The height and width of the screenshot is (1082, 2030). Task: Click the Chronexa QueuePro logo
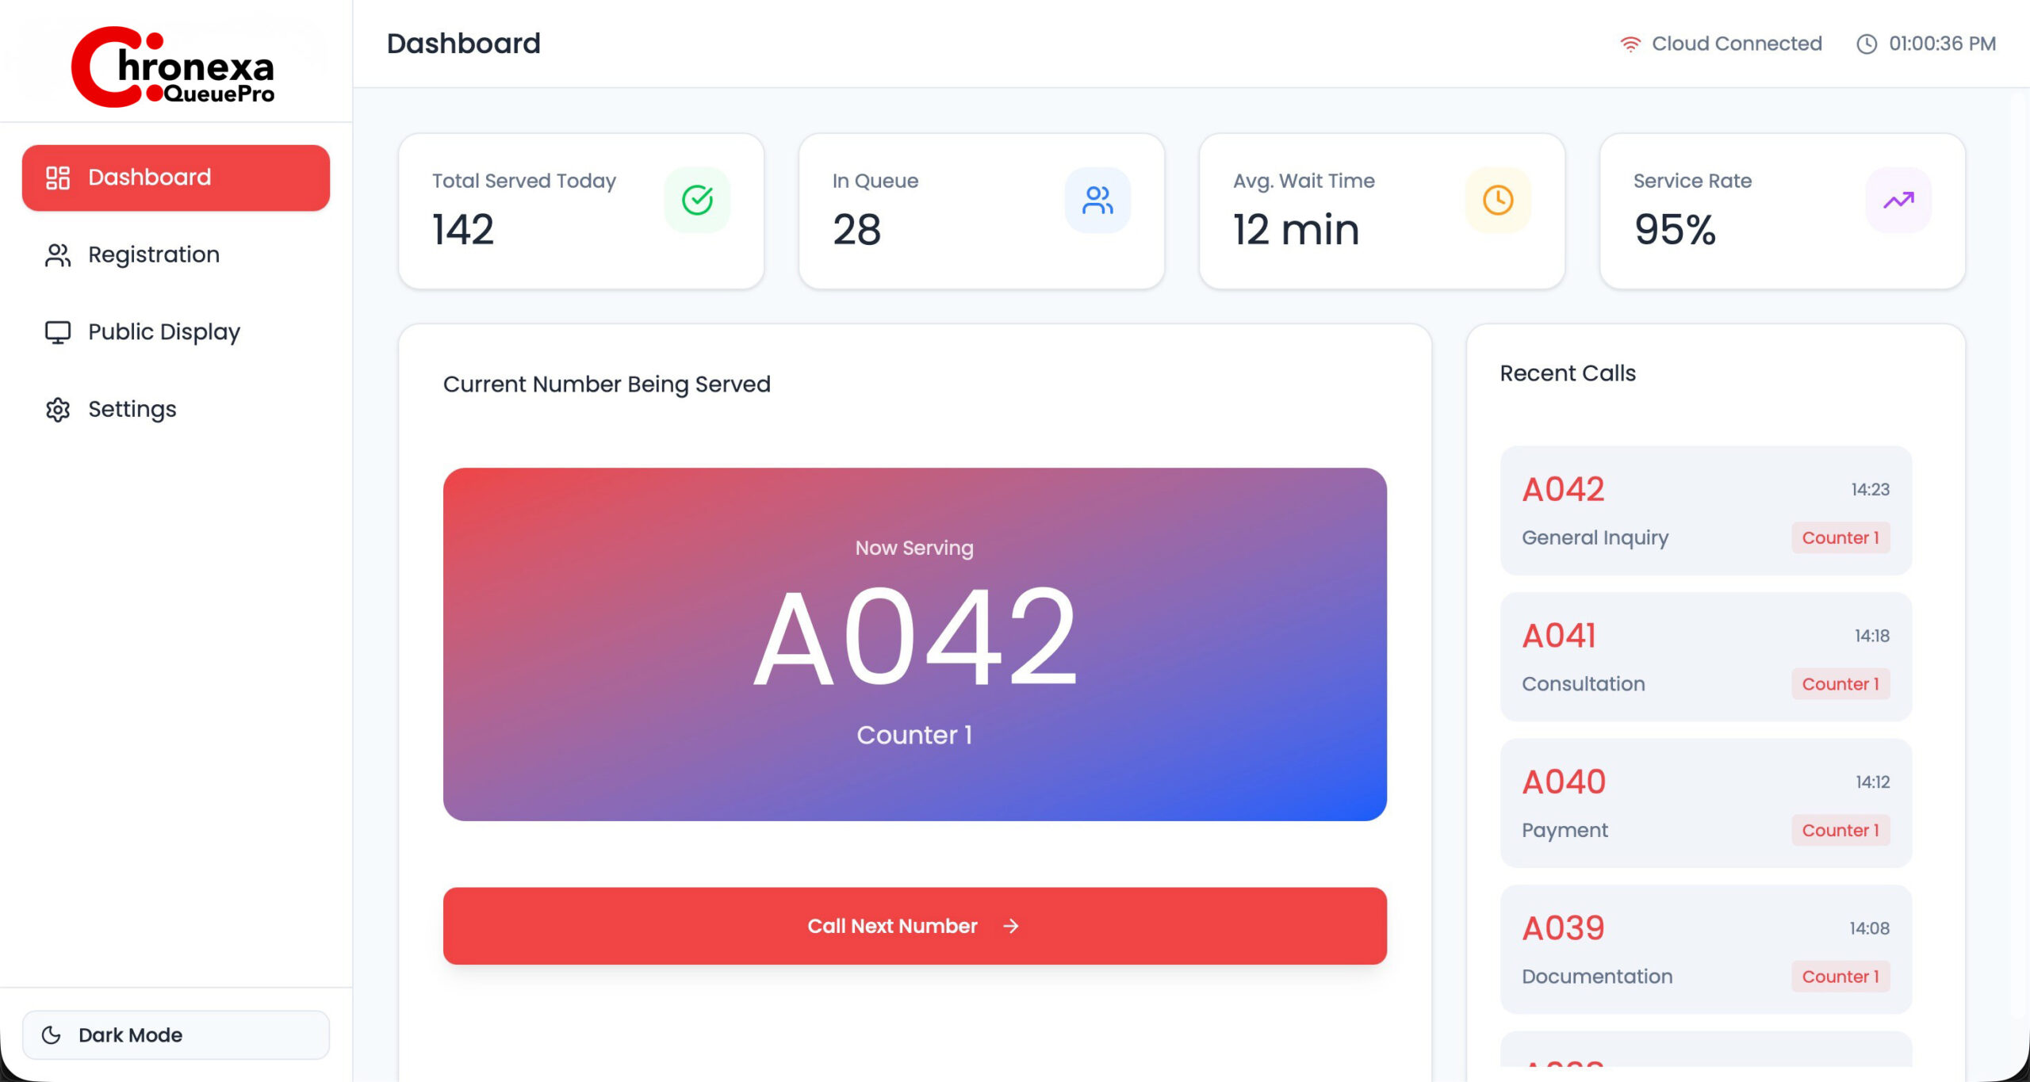[174, 67]
